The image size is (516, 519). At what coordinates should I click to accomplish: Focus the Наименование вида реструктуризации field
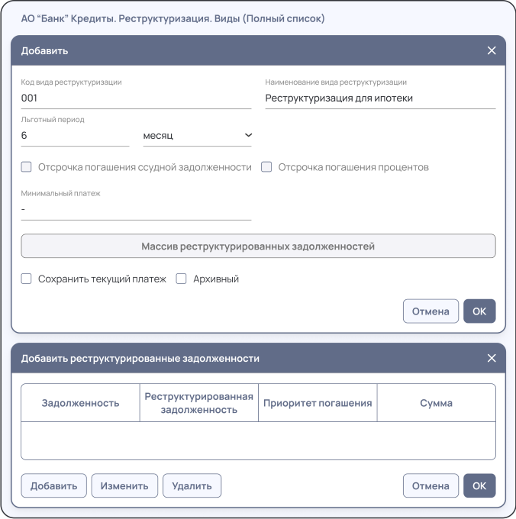point(380,98)
